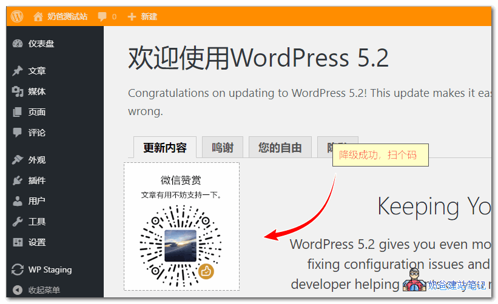The image size is (498, 304).
Task: Click the 页面 pages icon
Action: pyautogui.click(x=17, y=112)
